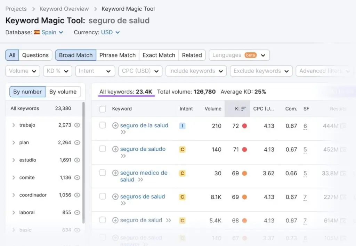Toggle visibility eye for 'trabajo' group
This screenshot has width=356, height=246.
(x=77, y=125)
